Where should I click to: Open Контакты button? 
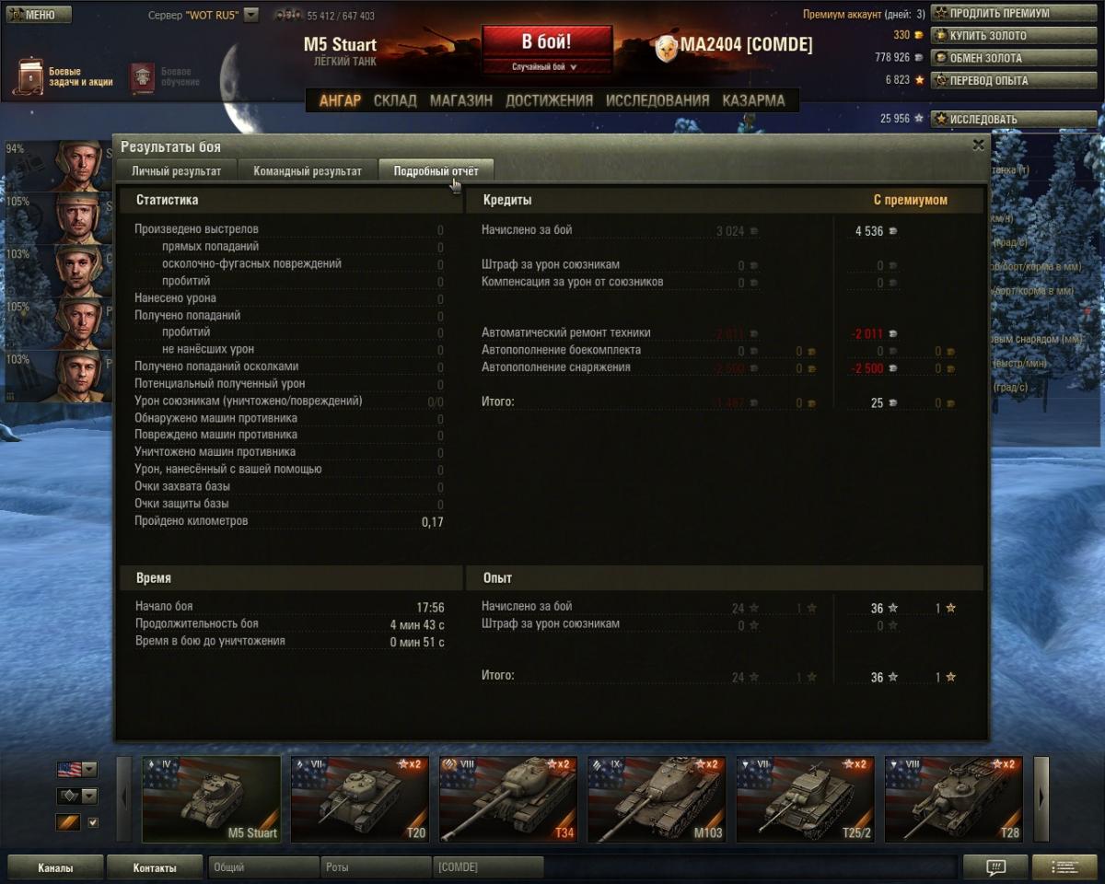(x=155, y=867)
